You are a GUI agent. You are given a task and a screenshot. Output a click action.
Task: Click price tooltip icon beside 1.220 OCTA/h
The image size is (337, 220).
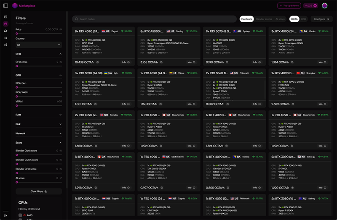point(292,188)
